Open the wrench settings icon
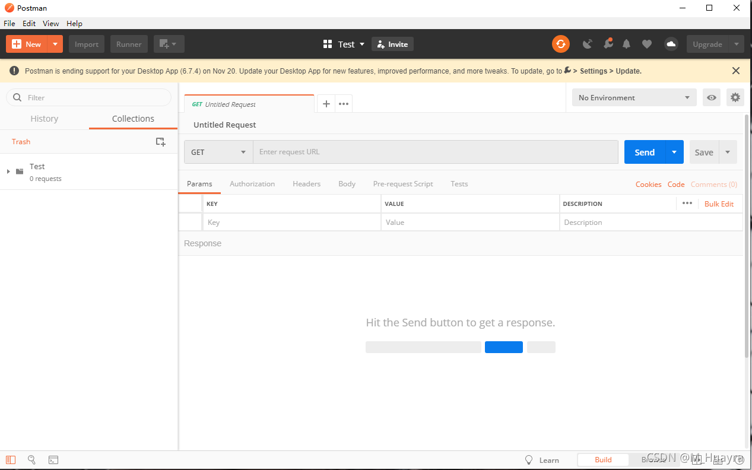The height and width of the screenshot is (470, 752). click(x=608, y=43)
